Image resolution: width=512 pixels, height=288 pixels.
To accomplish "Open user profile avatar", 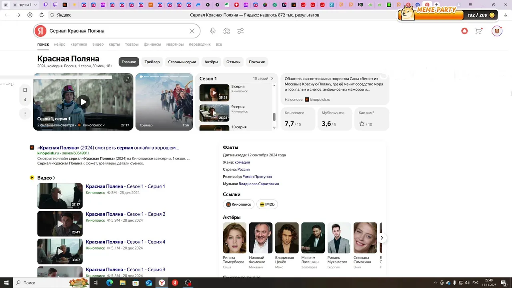I will pyautogui.click(x=497, y=31).
